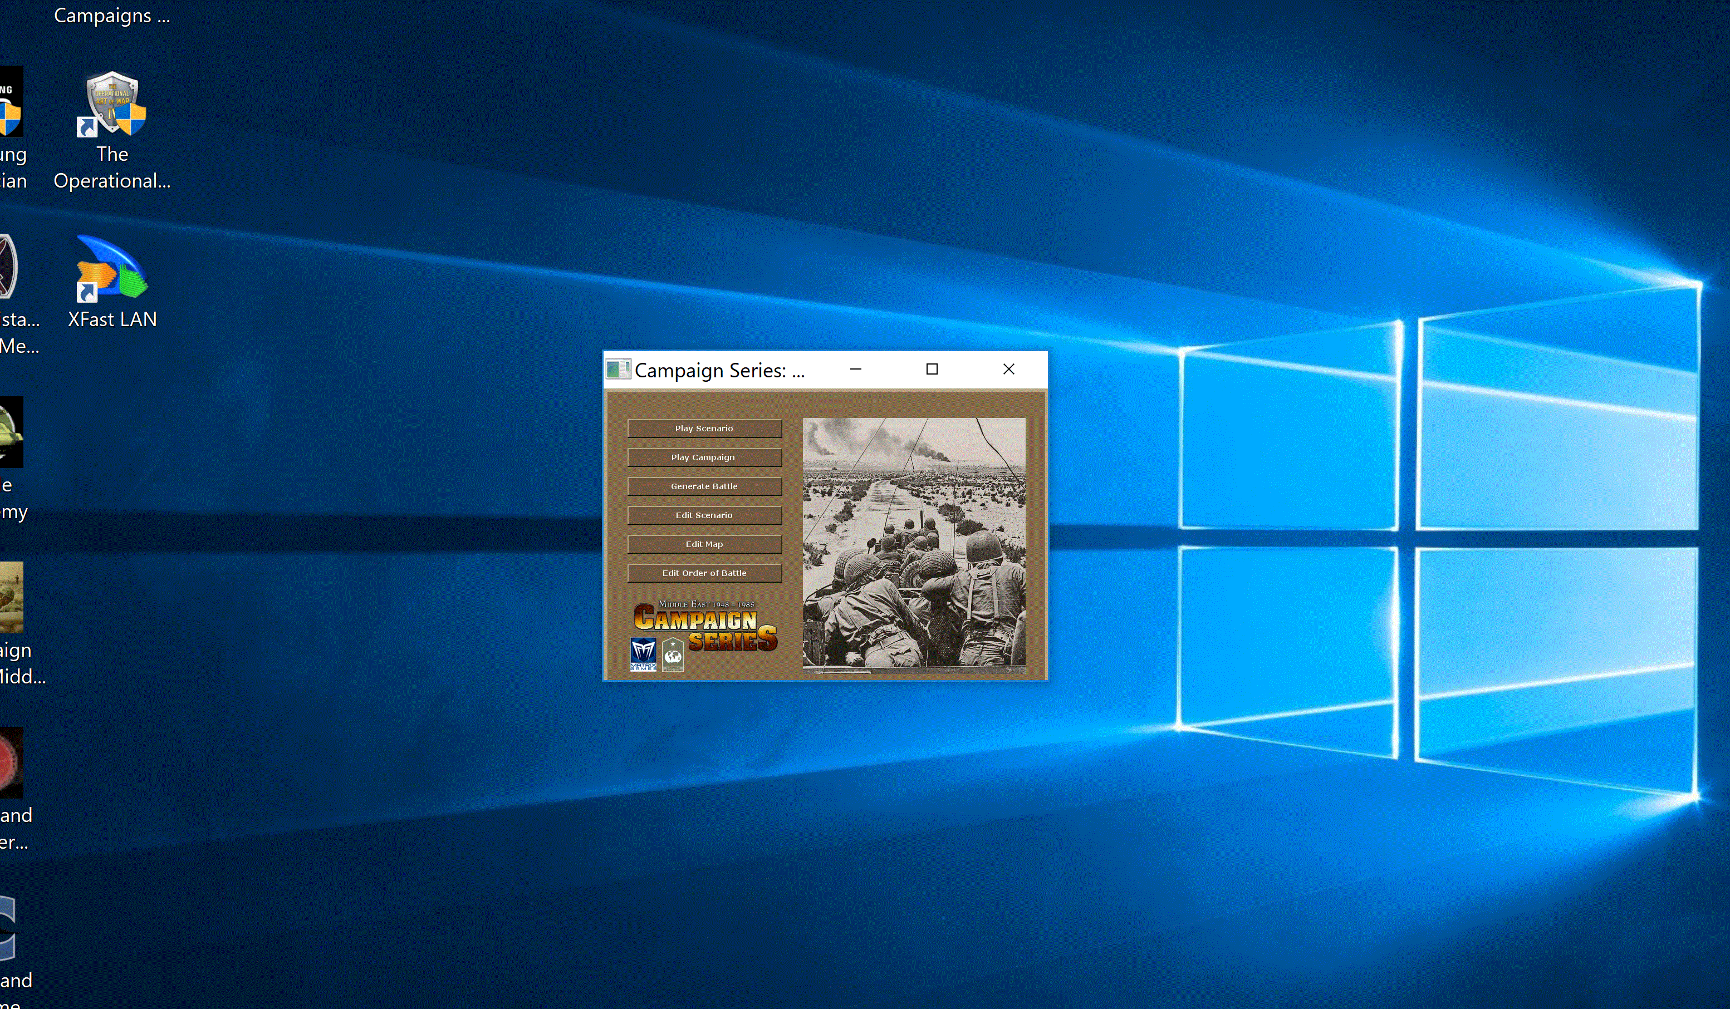Select the desktop icon labeled 'aign Midd...'
Viewport: 1730px width, 1009px height.
(11, 597)
